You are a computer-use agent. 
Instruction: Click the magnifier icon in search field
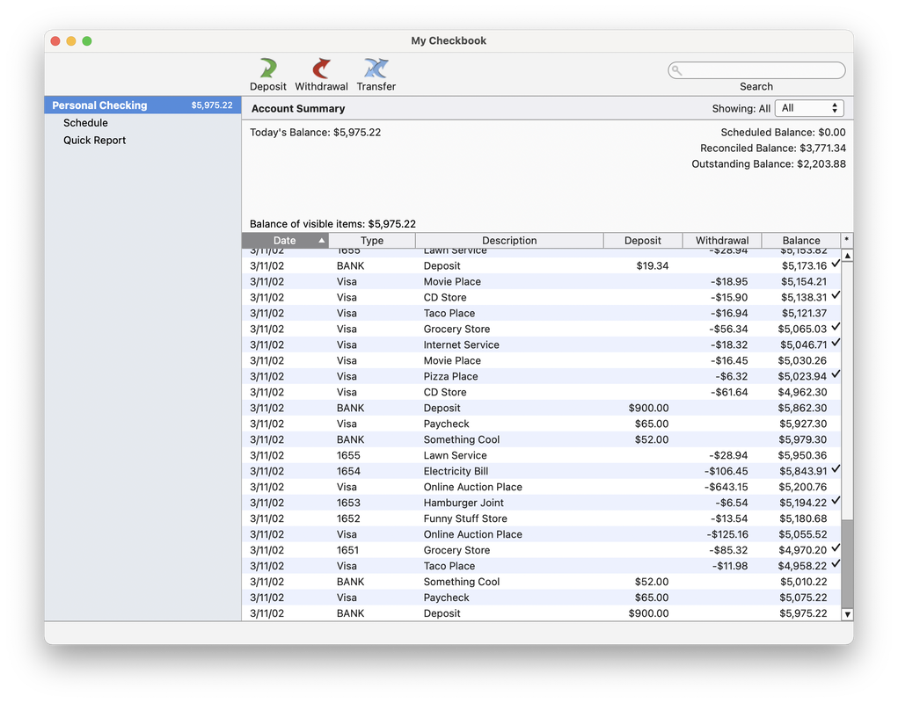click(677, 70)
